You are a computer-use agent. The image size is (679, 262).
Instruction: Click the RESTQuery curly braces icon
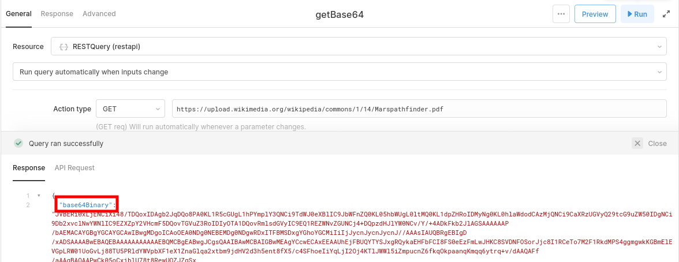(64, 47)
